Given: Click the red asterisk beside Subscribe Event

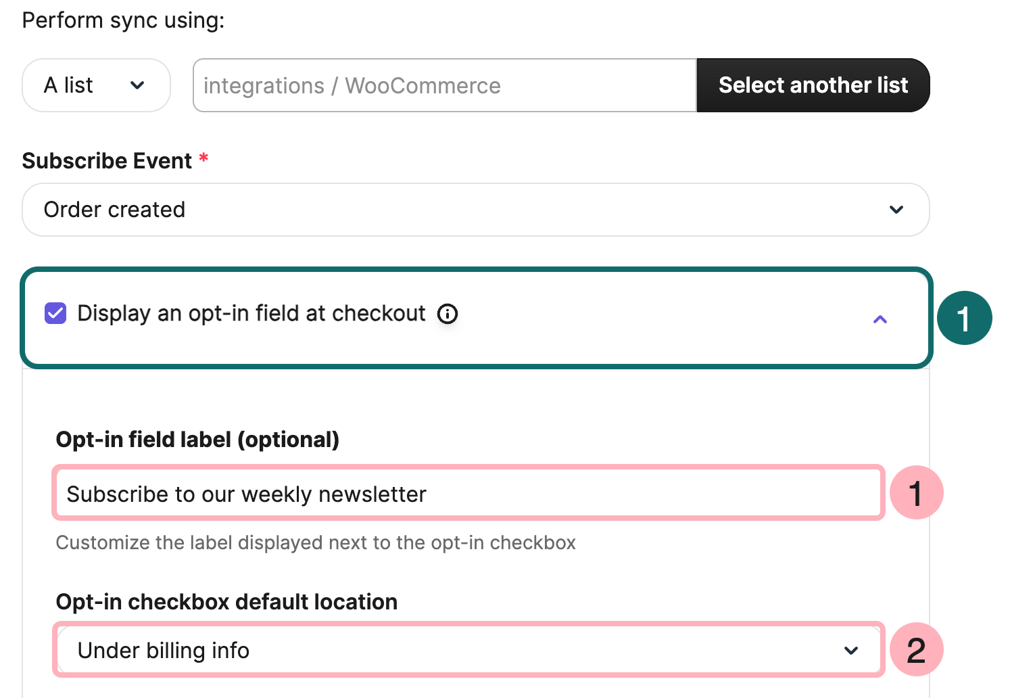Looking at the screenshot, I should click(x=203, y=160).
